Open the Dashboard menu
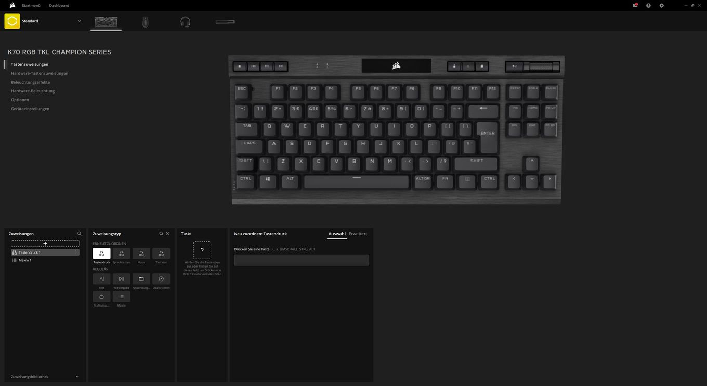The width and height of the screenshot is (707, 386). [x=59, y=5]
